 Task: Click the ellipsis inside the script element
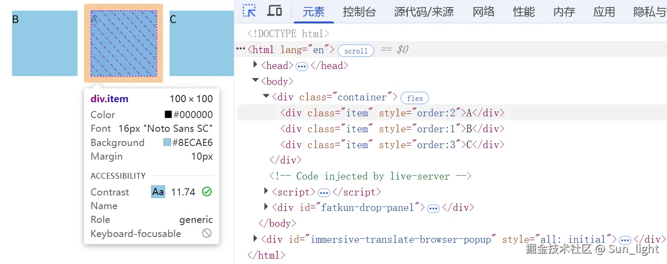click(x=324, y=193)
